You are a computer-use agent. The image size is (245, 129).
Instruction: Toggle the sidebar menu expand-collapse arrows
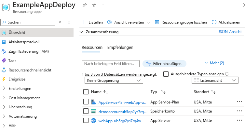pyautogui.click(x=60, y=22)
